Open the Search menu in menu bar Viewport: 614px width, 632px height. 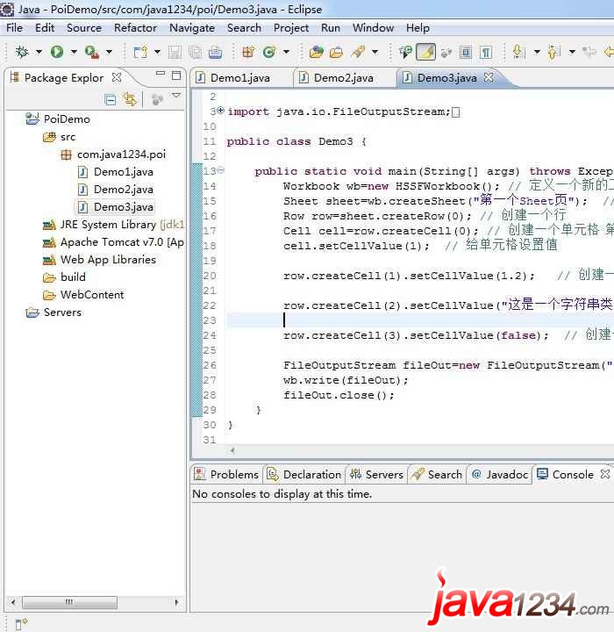pos(244,28)
